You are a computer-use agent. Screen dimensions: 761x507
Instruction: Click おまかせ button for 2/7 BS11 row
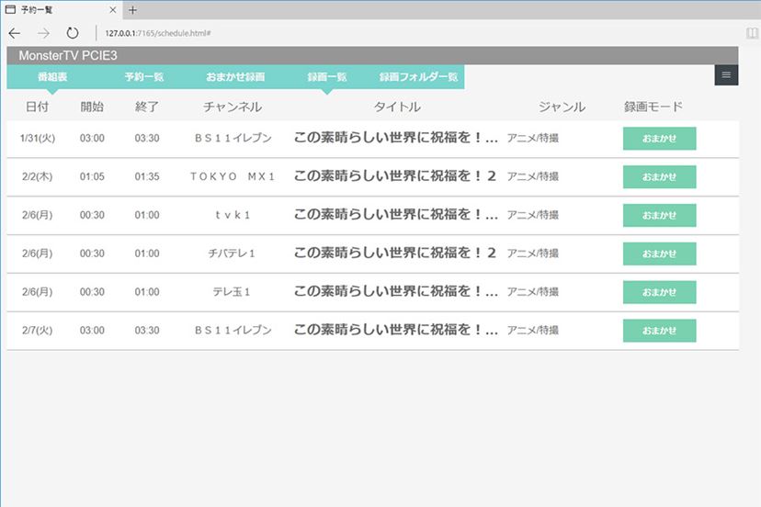point(659,330)
